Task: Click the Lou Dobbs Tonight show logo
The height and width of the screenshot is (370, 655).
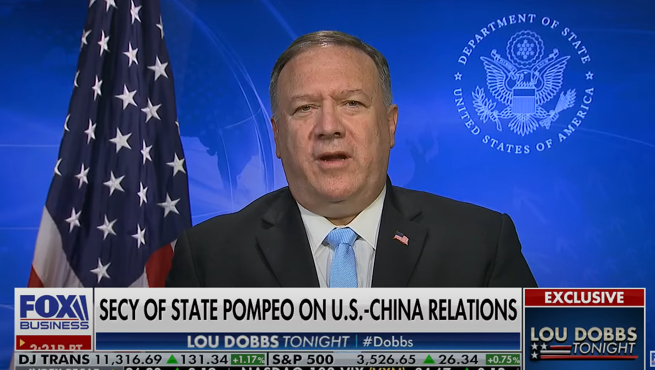Action: pos(583,342)
